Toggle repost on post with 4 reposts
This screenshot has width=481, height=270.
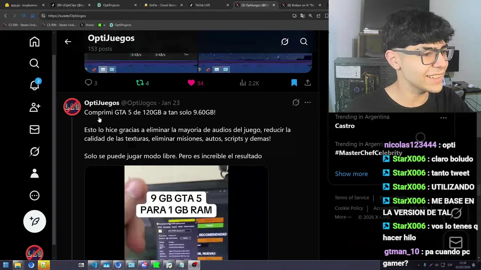coord(142,83)
